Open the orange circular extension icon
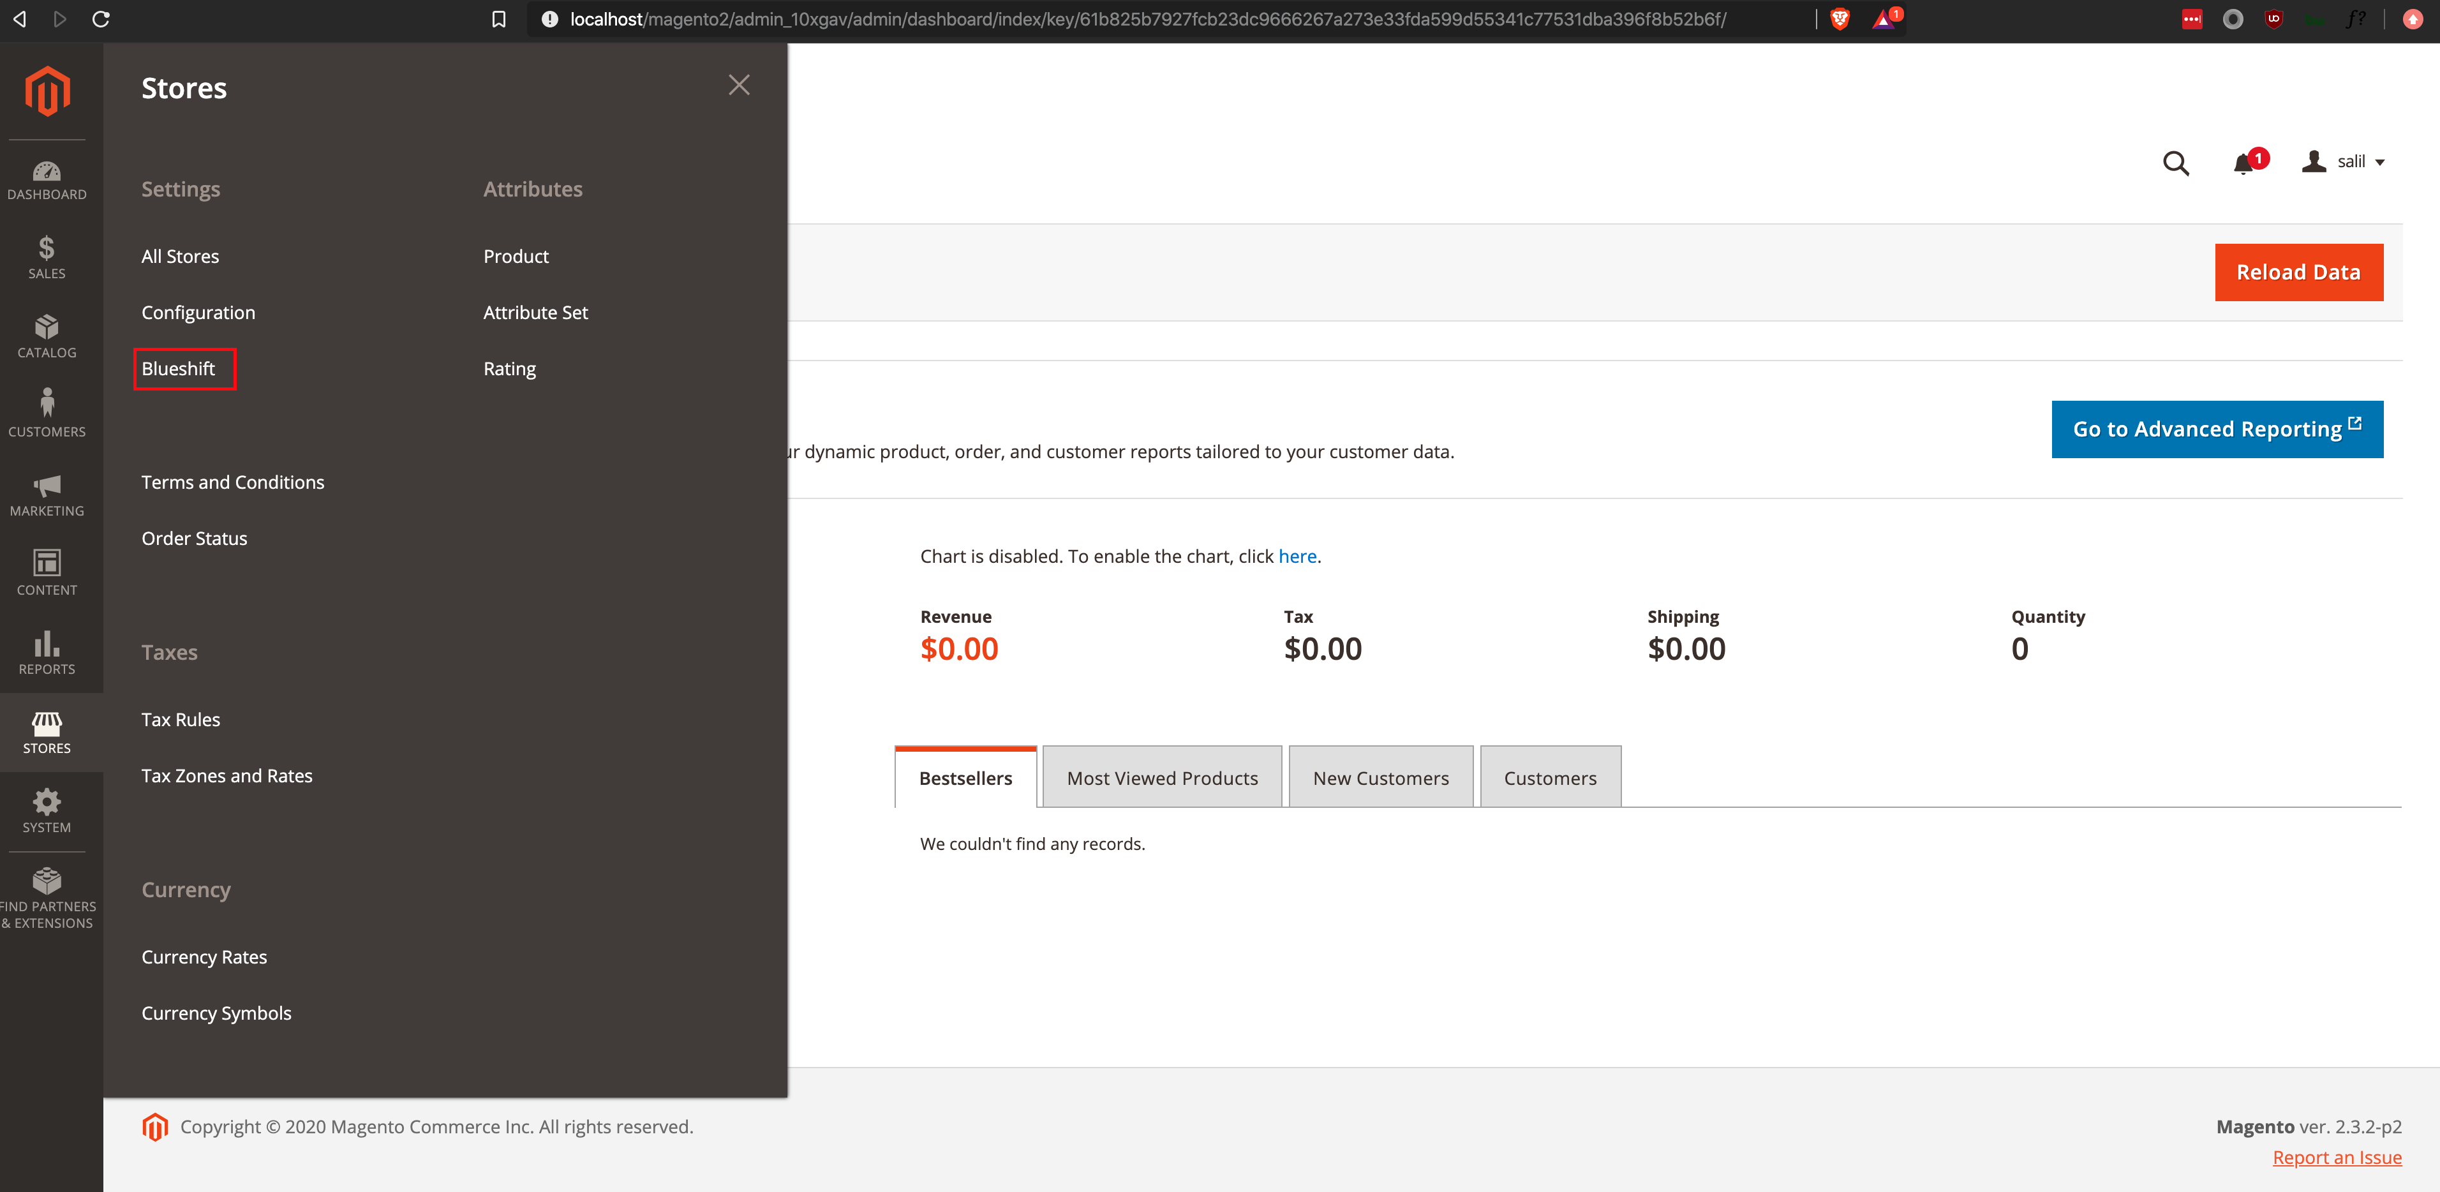 [x=2413, y=19]
